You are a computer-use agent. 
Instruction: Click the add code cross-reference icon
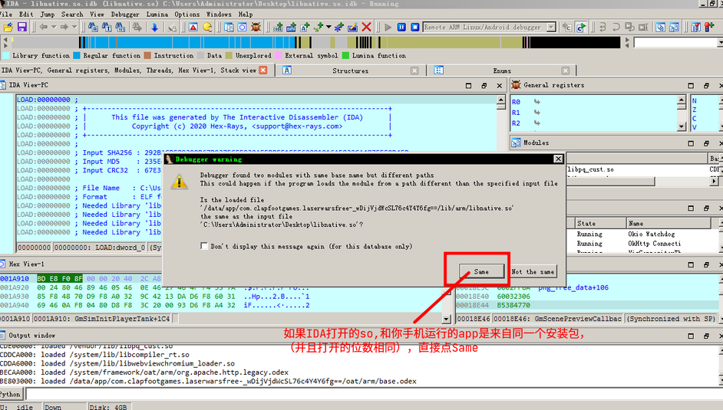[x=278, y=28]
